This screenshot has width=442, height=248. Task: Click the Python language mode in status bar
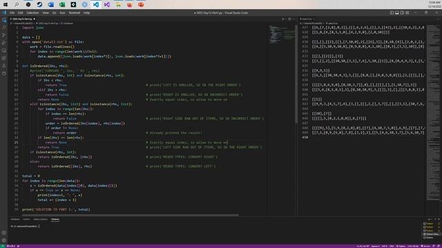click(x=401, y=247)
